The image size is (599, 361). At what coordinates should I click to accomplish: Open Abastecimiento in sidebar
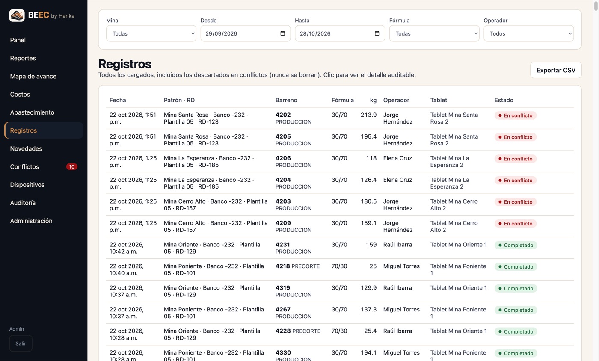pos(44,112)
